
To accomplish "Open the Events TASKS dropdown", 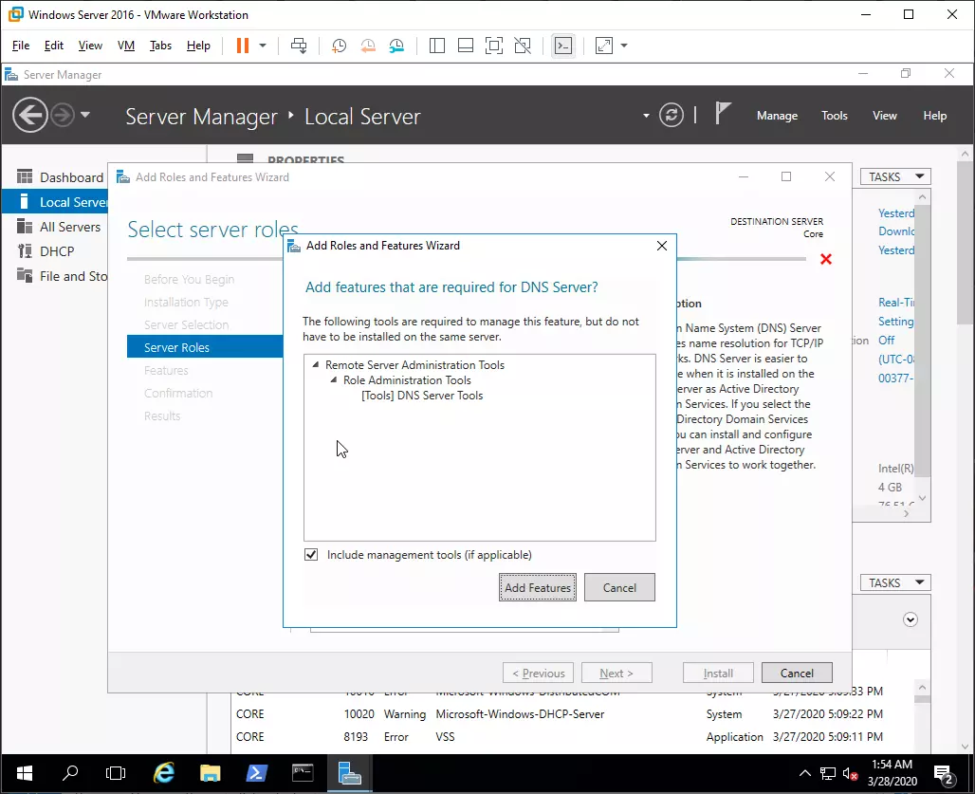I will (x=895, y=582).
